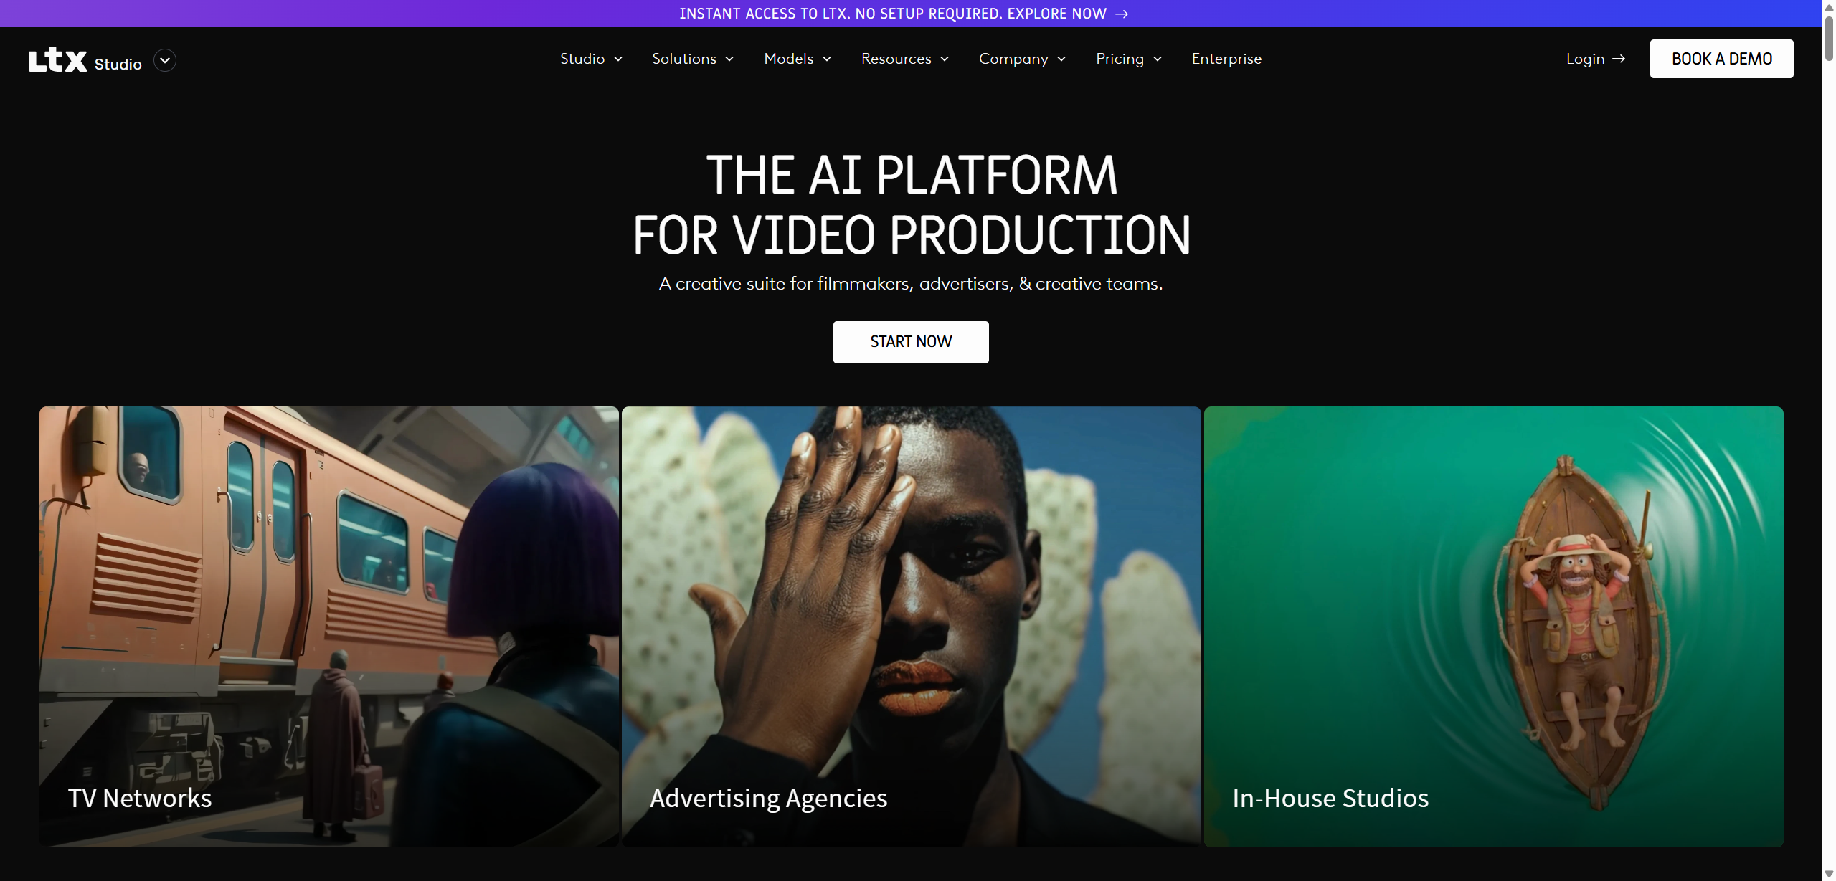
Task: Open the product switcher chevron beside Studio logo
Action: 165,60
